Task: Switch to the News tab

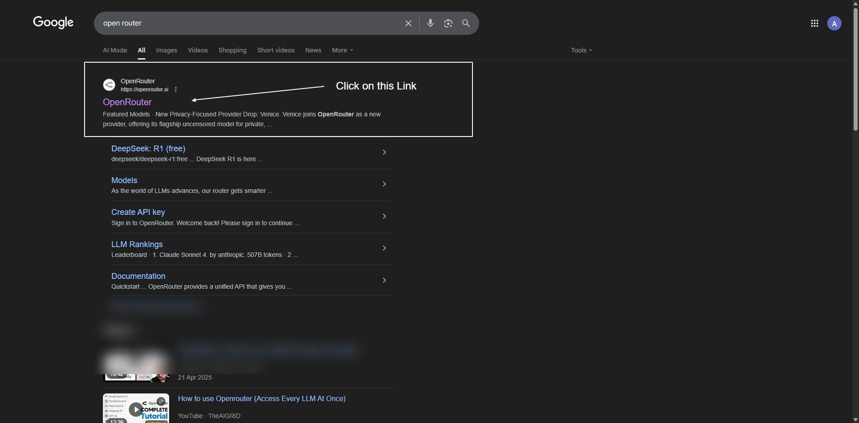Action: pyautogui.click(x=313, y=50)
